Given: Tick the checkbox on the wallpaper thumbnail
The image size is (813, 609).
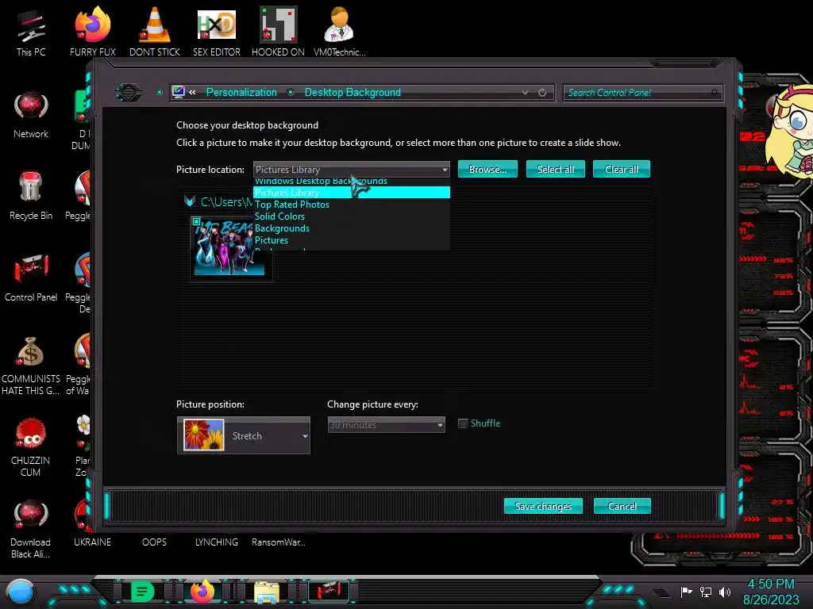Looking at the screenshot, I should click(197, 222).
